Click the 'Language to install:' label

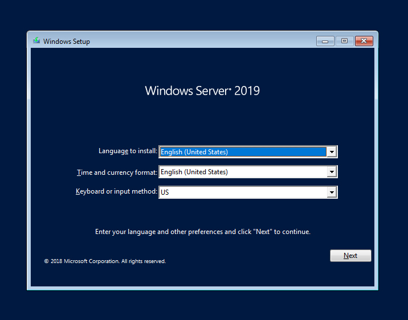coord(128,151)
